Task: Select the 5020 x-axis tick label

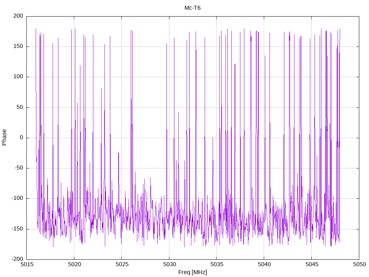Action: tap(74, 264)
